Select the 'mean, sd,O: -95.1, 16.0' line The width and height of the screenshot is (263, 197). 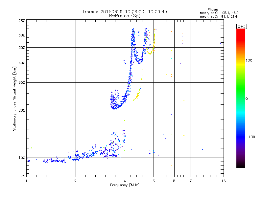click(219, 13)
